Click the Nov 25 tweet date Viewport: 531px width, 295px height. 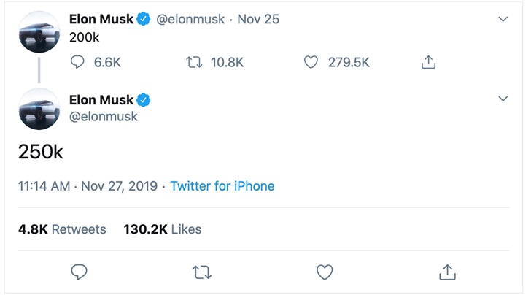click(x=259, y=20)
